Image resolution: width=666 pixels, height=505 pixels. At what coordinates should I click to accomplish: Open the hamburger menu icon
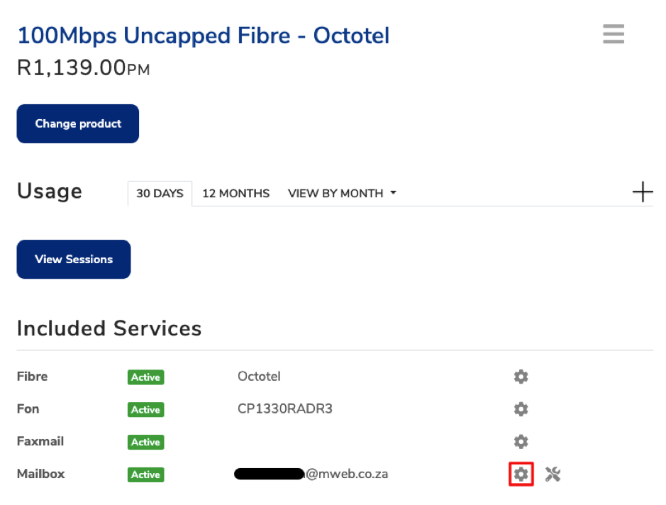(x=614, y=34)
